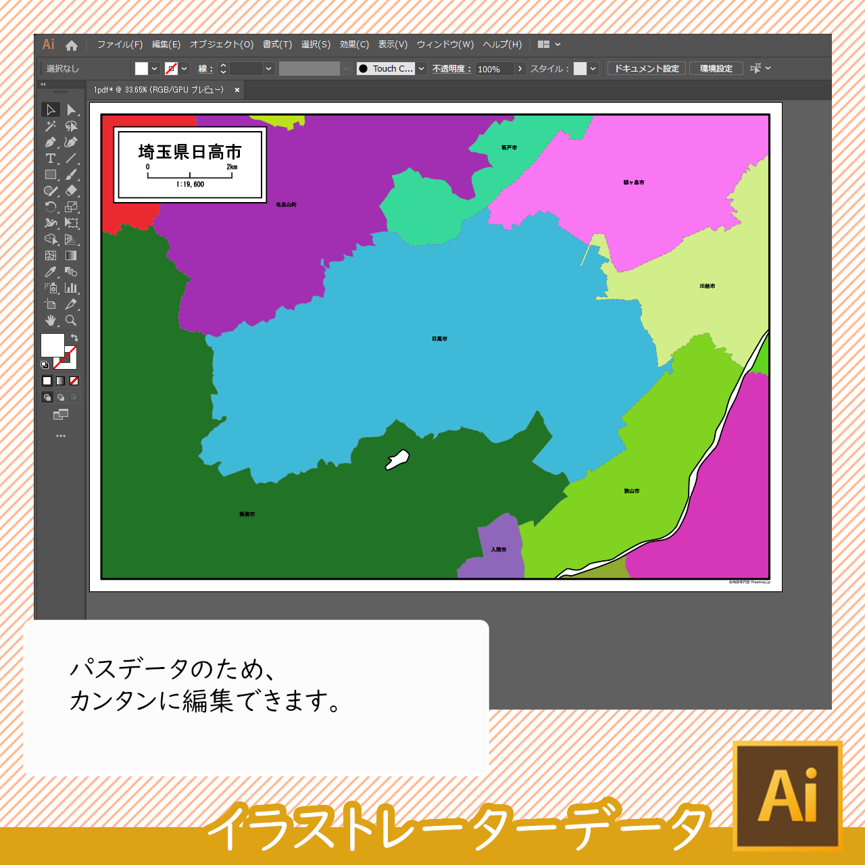865x865 pixels.
Task: Open the graphic style dropdown
Action: coord(593,68)
